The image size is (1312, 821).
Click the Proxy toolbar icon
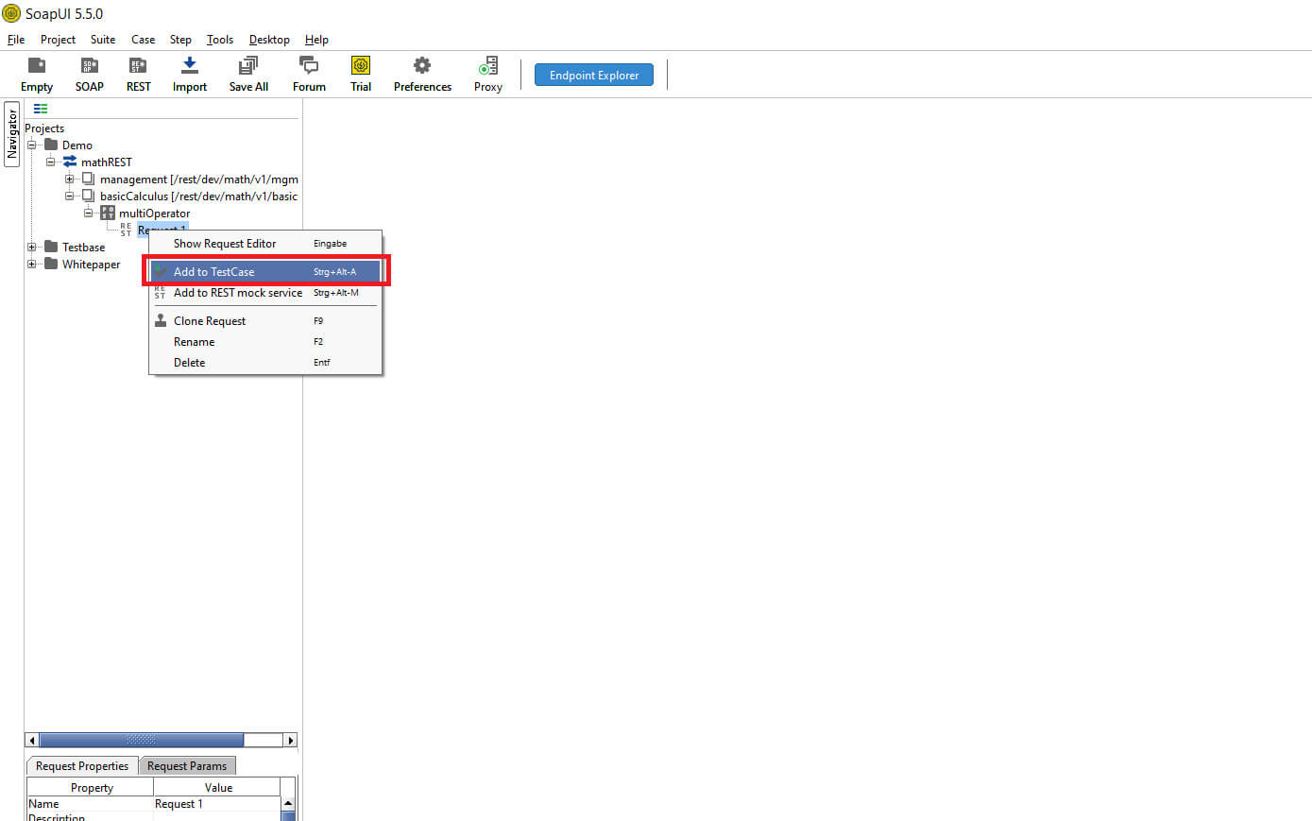[487, 65]
